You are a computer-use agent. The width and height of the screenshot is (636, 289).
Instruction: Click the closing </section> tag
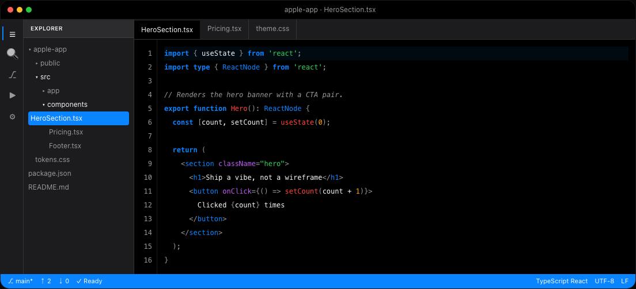click(x=202, y=232)
